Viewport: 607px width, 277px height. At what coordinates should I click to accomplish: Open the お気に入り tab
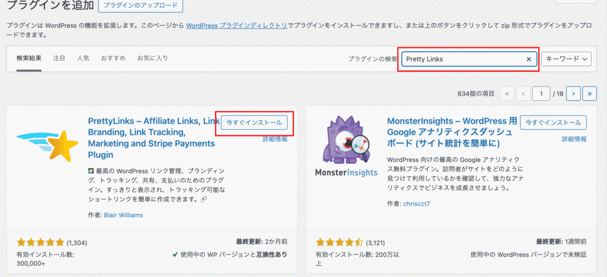point(152,59)
